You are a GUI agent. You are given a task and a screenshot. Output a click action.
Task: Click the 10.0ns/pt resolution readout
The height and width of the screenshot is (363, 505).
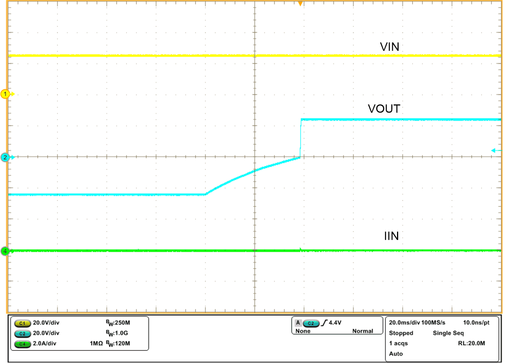pyautogui.click(x=476, y=322)
